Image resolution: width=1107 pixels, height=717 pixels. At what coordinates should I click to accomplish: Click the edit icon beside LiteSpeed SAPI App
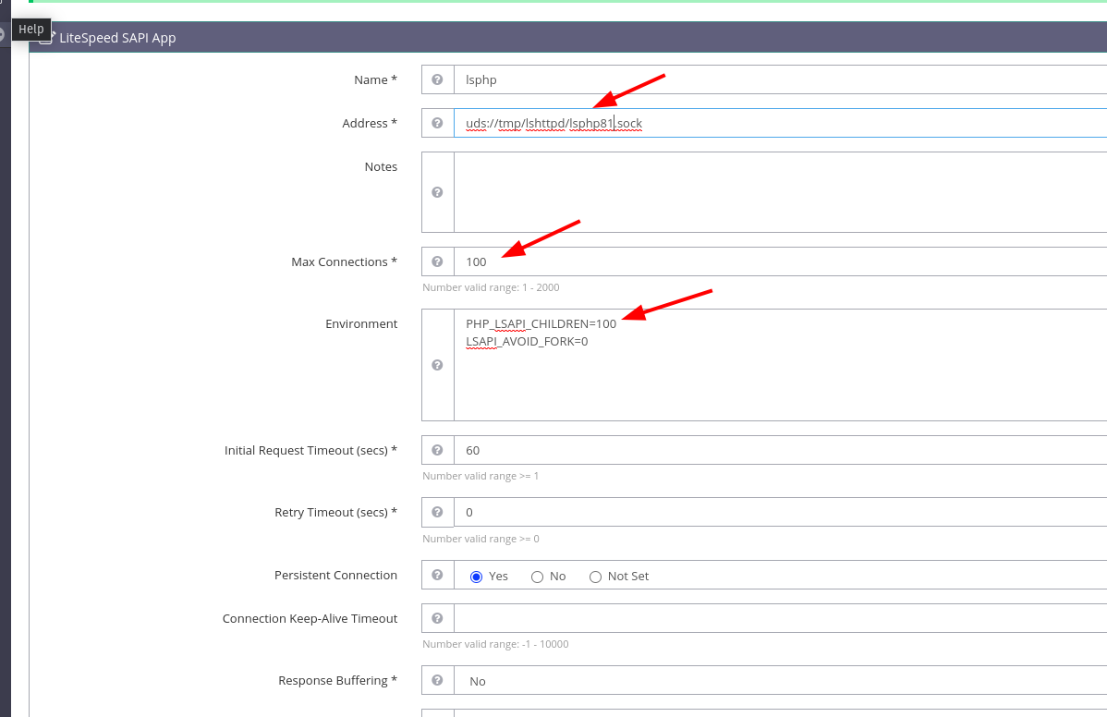46,37
